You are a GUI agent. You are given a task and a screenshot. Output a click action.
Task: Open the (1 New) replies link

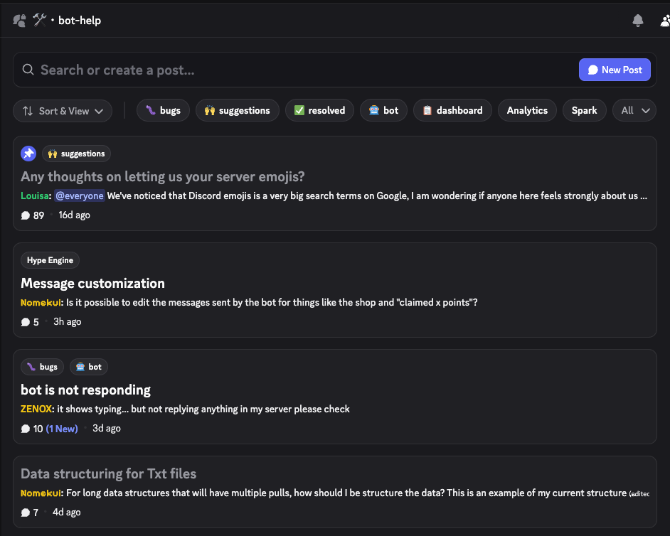(x=62, y=429)
